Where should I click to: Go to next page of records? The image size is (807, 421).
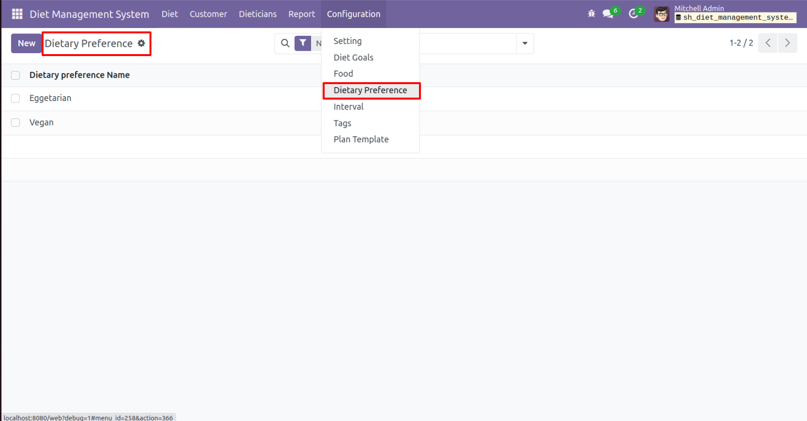[788, 43]
